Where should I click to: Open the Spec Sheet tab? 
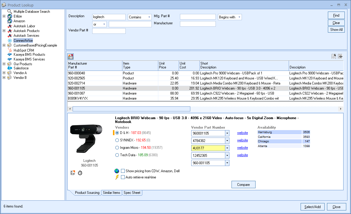pos(132,193)
